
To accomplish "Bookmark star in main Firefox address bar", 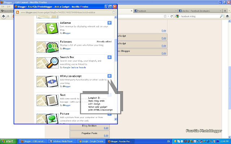I will point(165,16).
